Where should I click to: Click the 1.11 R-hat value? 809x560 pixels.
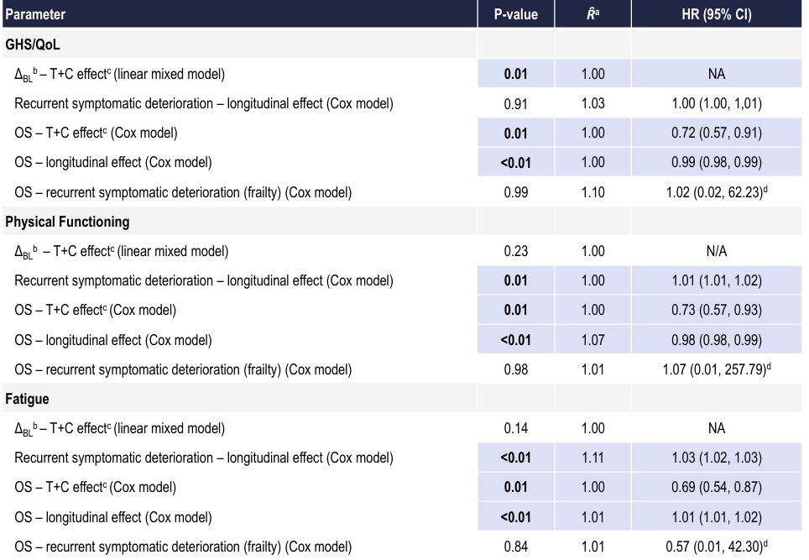coord(592,458)
